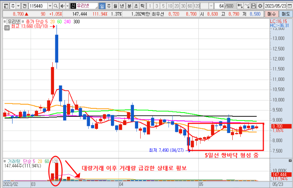Select the 3 interval button
Viewport: 293px width, 188px height.
tap(157, 6)
